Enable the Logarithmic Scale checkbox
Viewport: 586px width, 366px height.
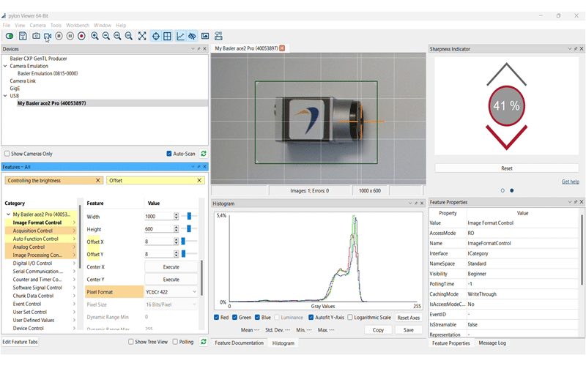click(350, 318)
